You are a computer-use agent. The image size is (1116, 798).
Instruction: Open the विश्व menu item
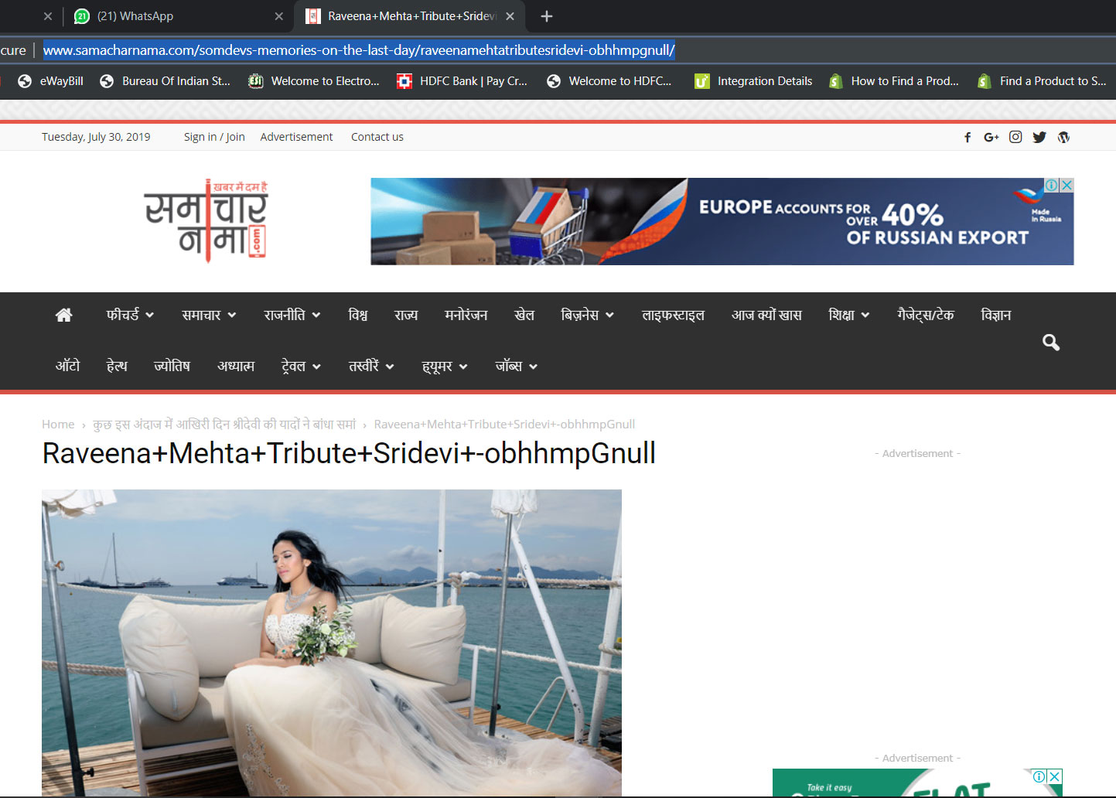click(x=358, y=315)
